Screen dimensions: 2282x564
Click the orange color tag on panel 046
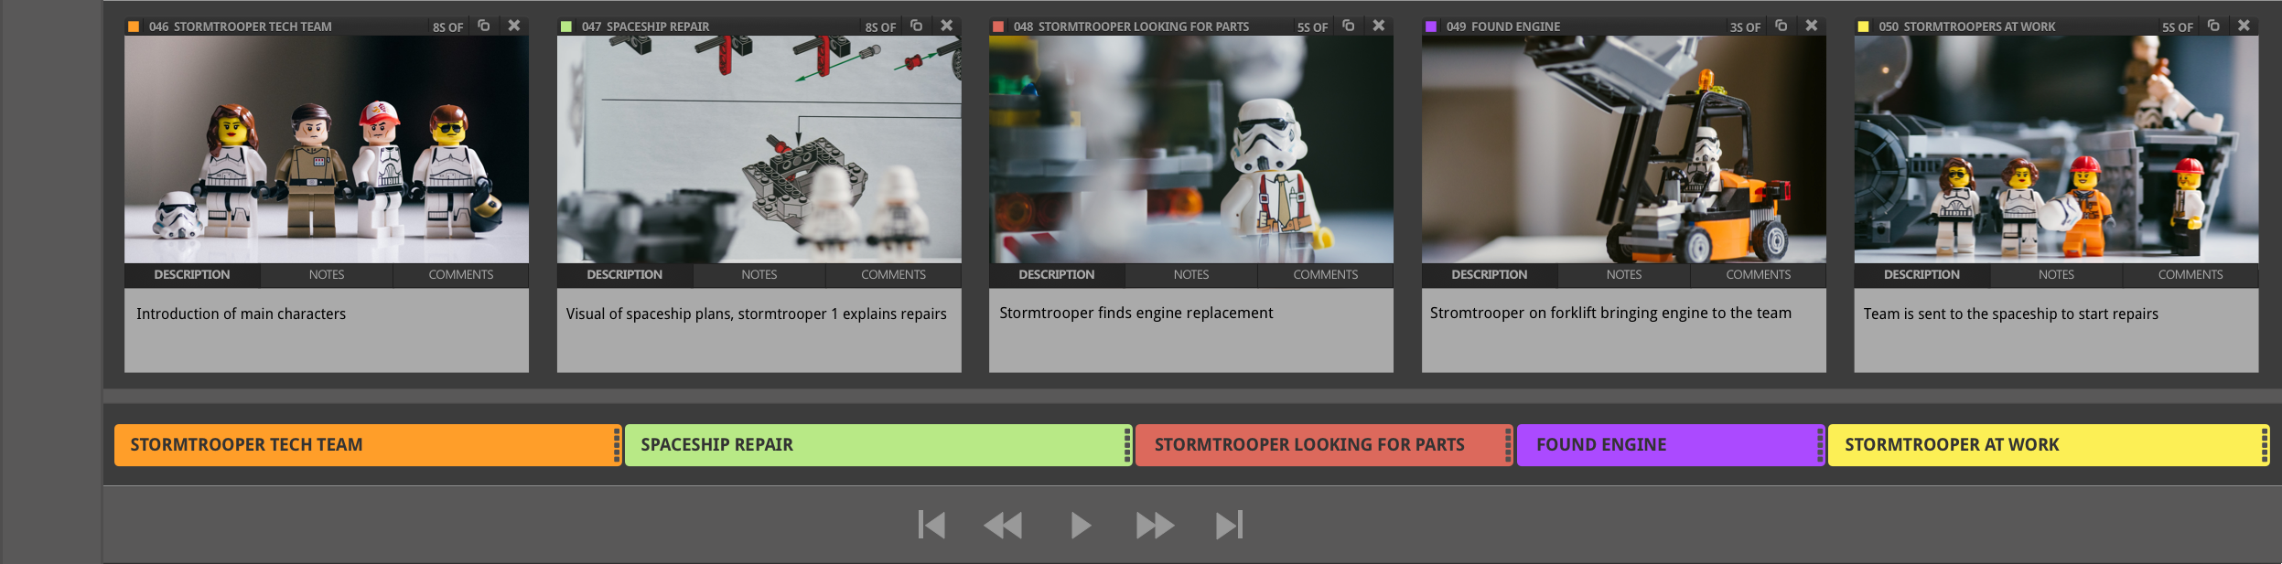coord(134,27)
